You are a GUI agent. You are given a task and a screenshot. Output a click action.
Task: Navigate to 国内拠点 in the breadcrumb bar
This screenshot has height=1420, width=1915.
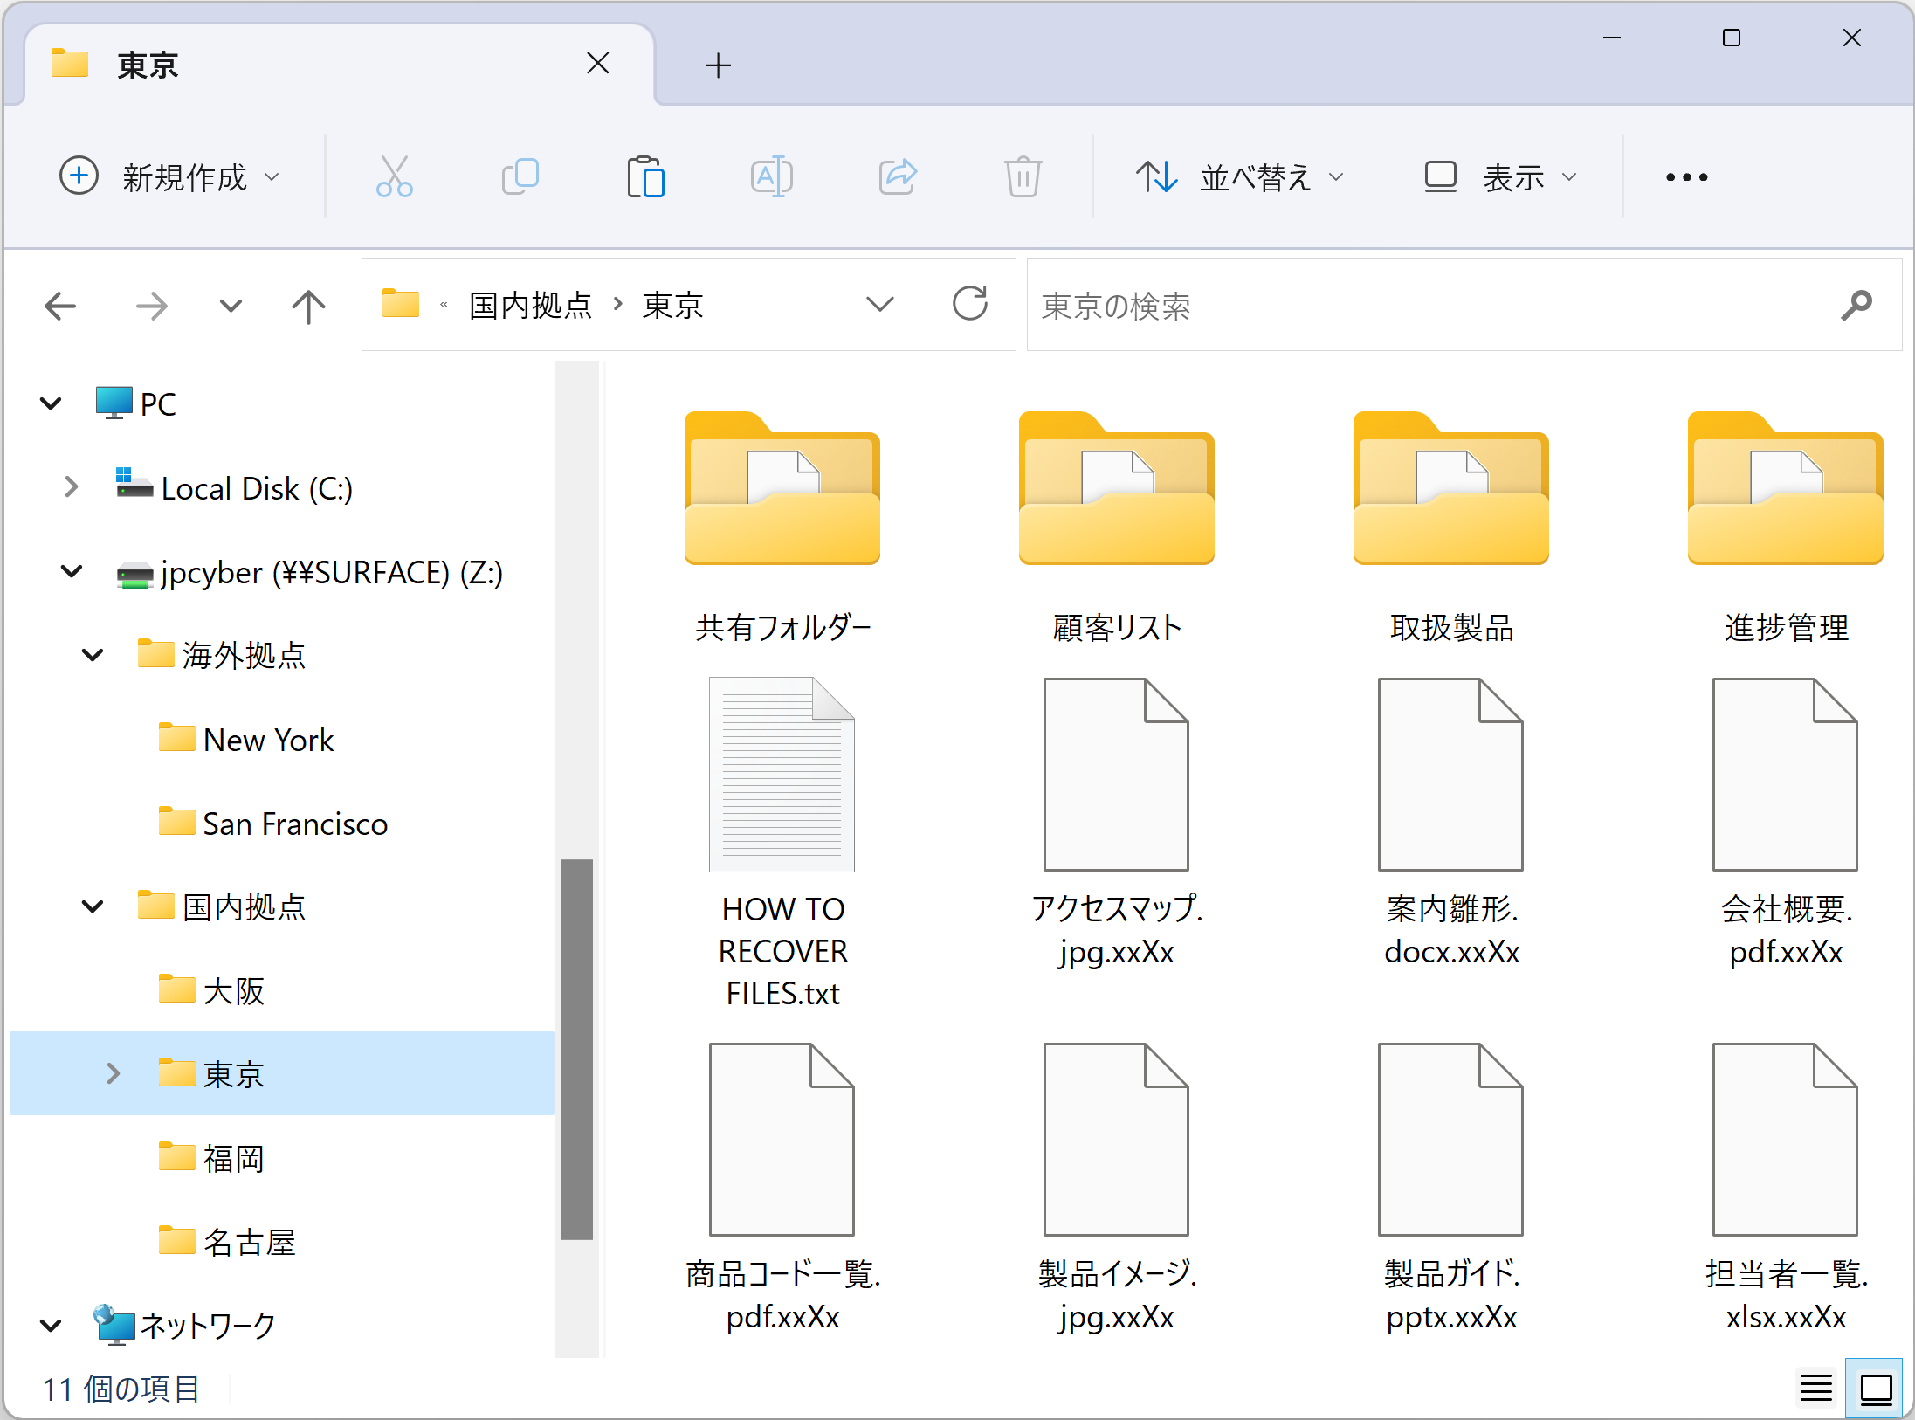point(528,305)
